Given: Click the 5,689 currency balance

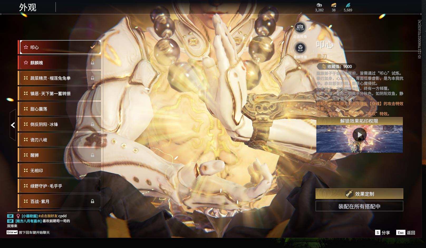Looking at the screenshot, I should [x=348, y=10].
